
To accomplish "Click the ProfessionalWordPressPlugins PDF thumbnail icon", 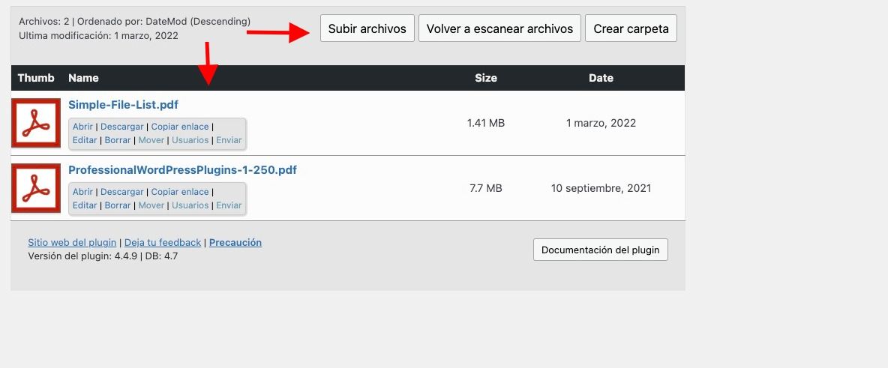I will click(x=36, y=188).
